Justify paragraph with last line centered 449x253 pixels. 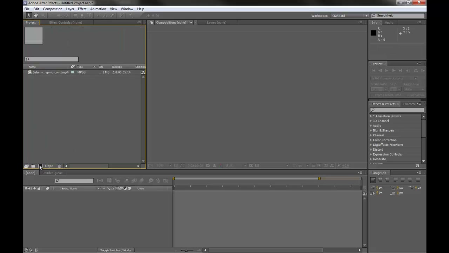[403, 180]
